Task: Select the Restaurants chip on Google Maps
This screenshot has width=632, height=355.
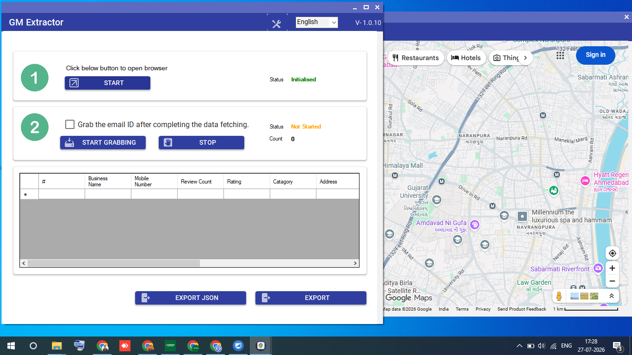Action: coord(415,58)
